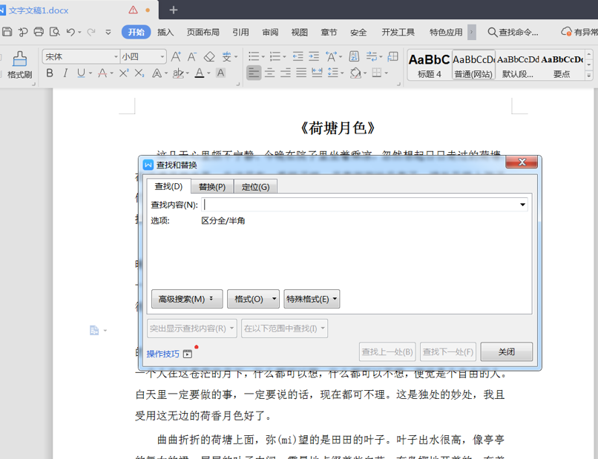598x459 pixels.
Task: Open font size dropdown 小四
Action: pos(162,57)
